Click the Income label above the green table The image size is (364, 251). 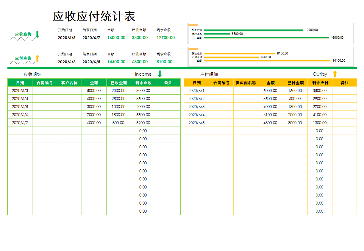click(144, 74)
